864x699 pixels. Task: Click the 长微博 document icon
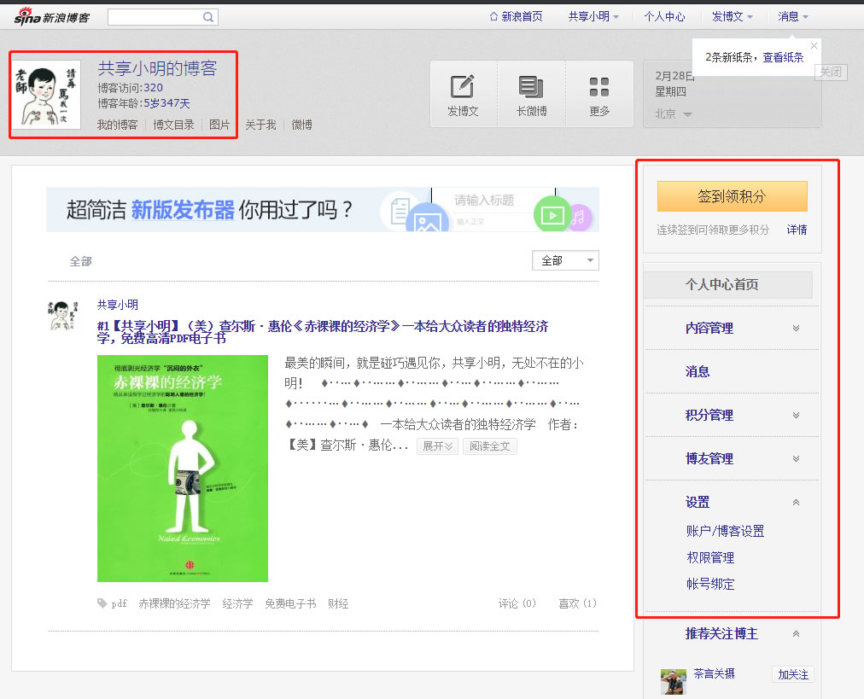click(x=531, y=86)
